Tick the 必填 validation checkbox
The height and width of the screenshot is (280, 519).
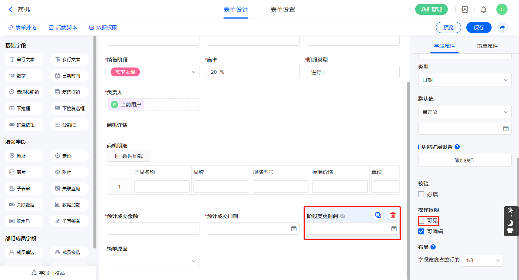click(x=422, y=194)
